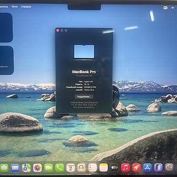Open the Справка menu in the menu bar

tap(26, 7)
